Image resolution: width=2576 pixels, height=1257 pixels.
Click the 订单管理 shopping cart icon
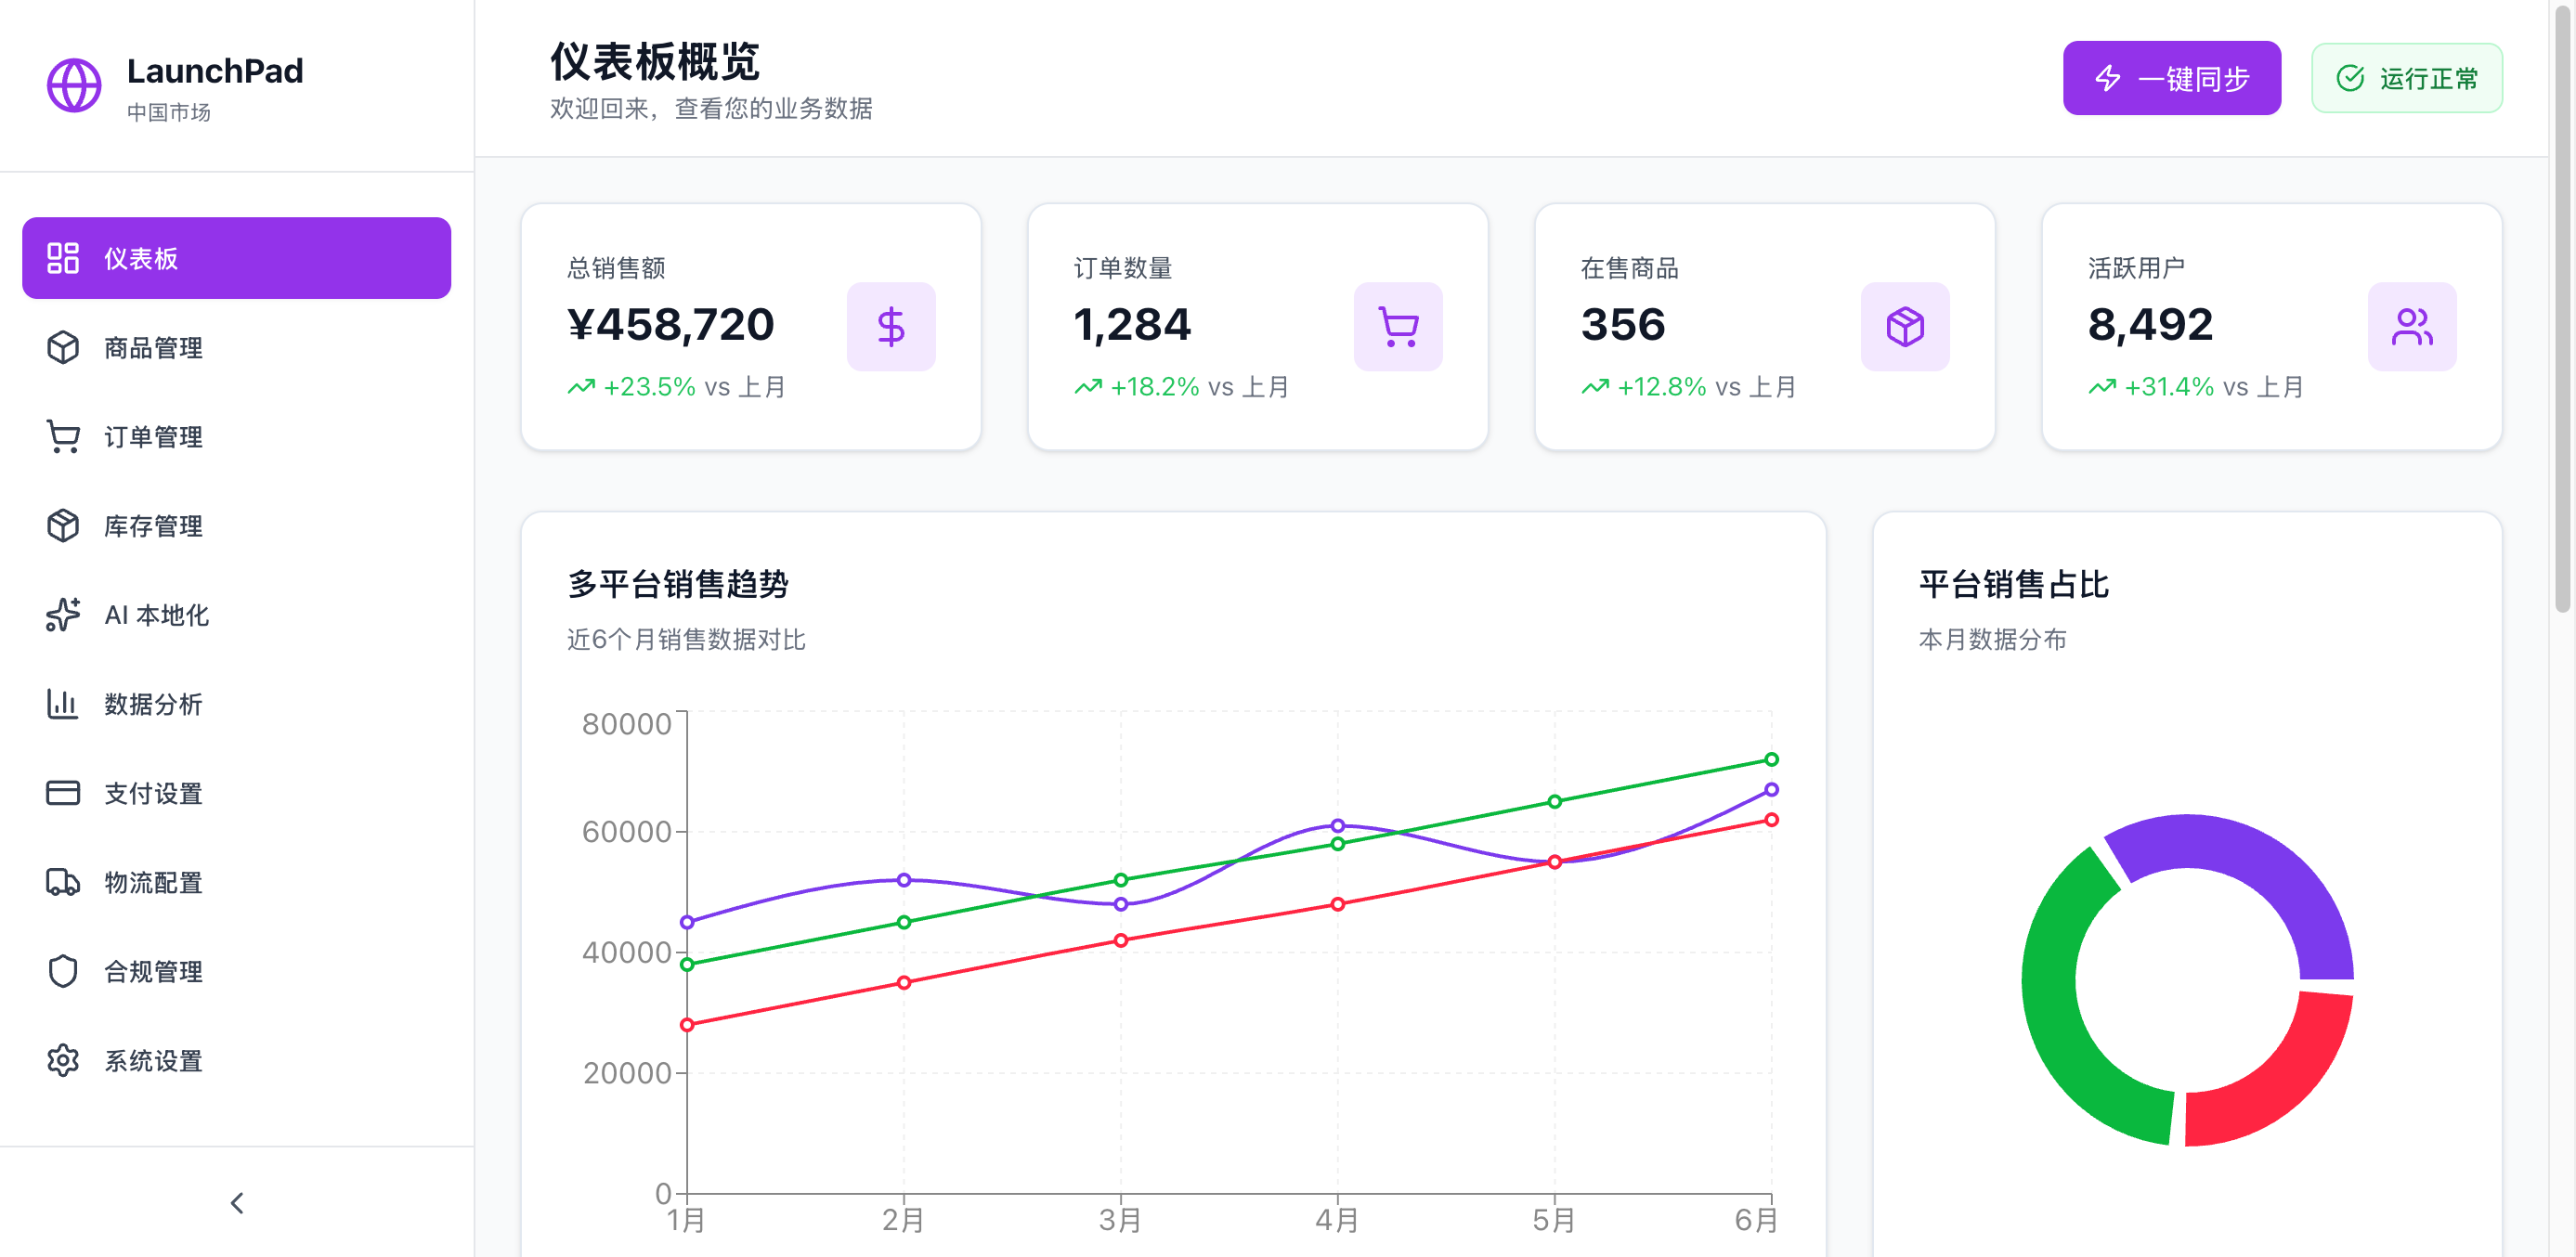62,436
